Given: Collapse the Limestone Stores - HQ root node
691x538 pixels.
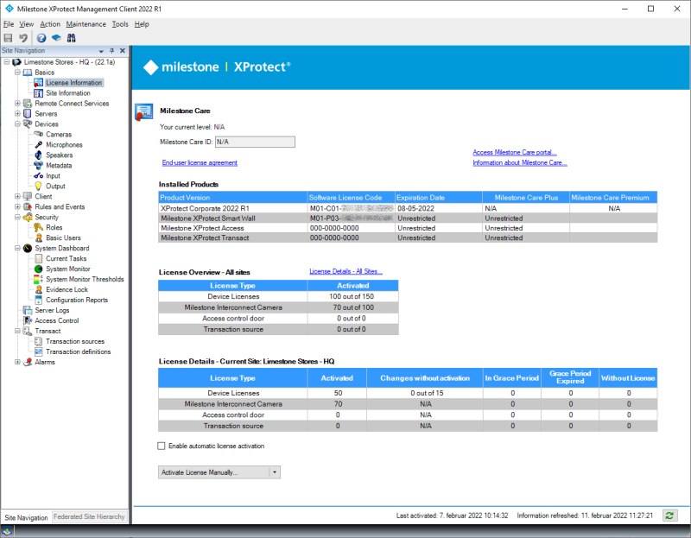Looking at the screenshot, I should [x=7, y=62].
